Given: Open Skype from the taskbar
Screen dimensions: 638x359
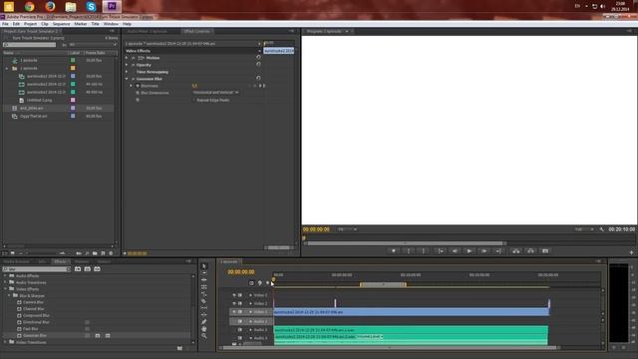Looking at the screenshot, I should pyautogui.click(x=91, y=7).
